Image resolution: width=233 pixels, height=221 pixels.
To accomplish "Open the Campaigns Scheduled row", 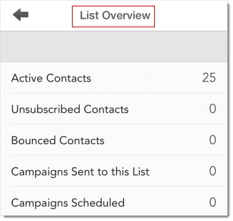I will pyautogui.click(x=114, y=201).
